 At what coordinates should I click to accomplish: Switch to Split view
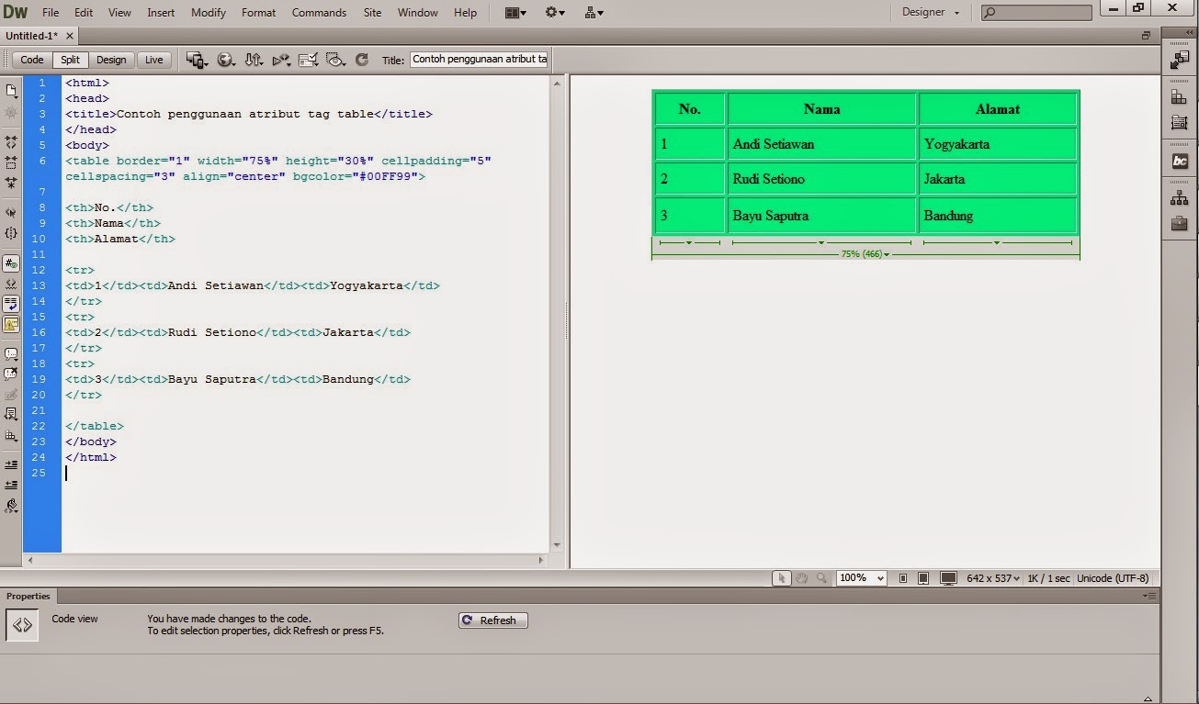coord(71,60)
